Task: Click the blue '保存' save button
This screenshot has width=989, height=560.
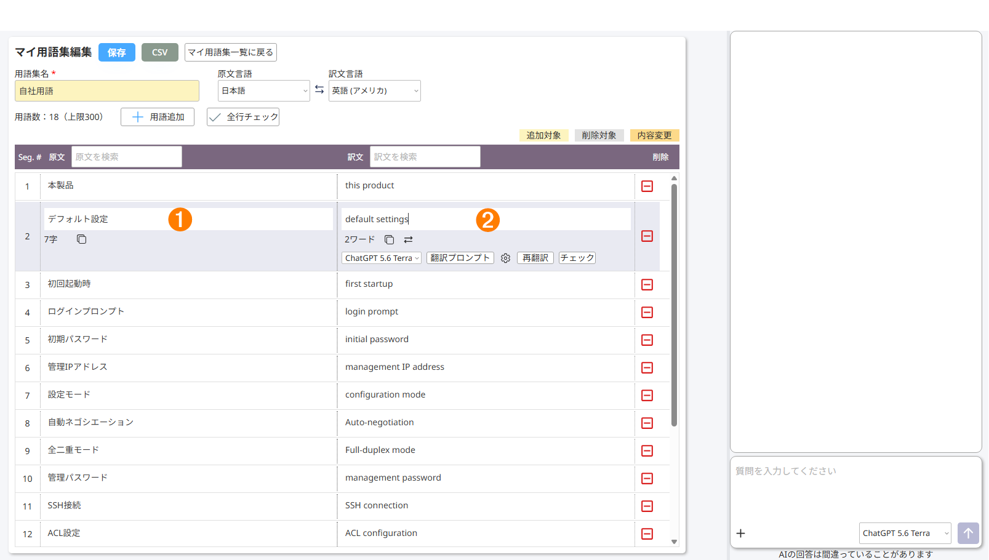Action: 117,52
